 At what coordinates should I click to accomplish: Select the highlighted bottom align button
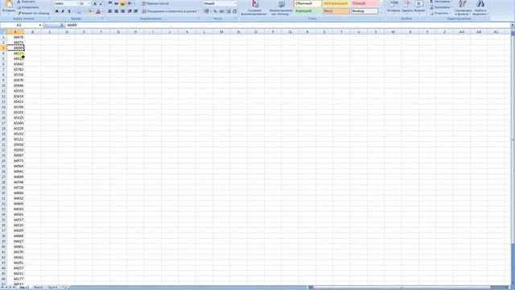[x=122, y=3]
